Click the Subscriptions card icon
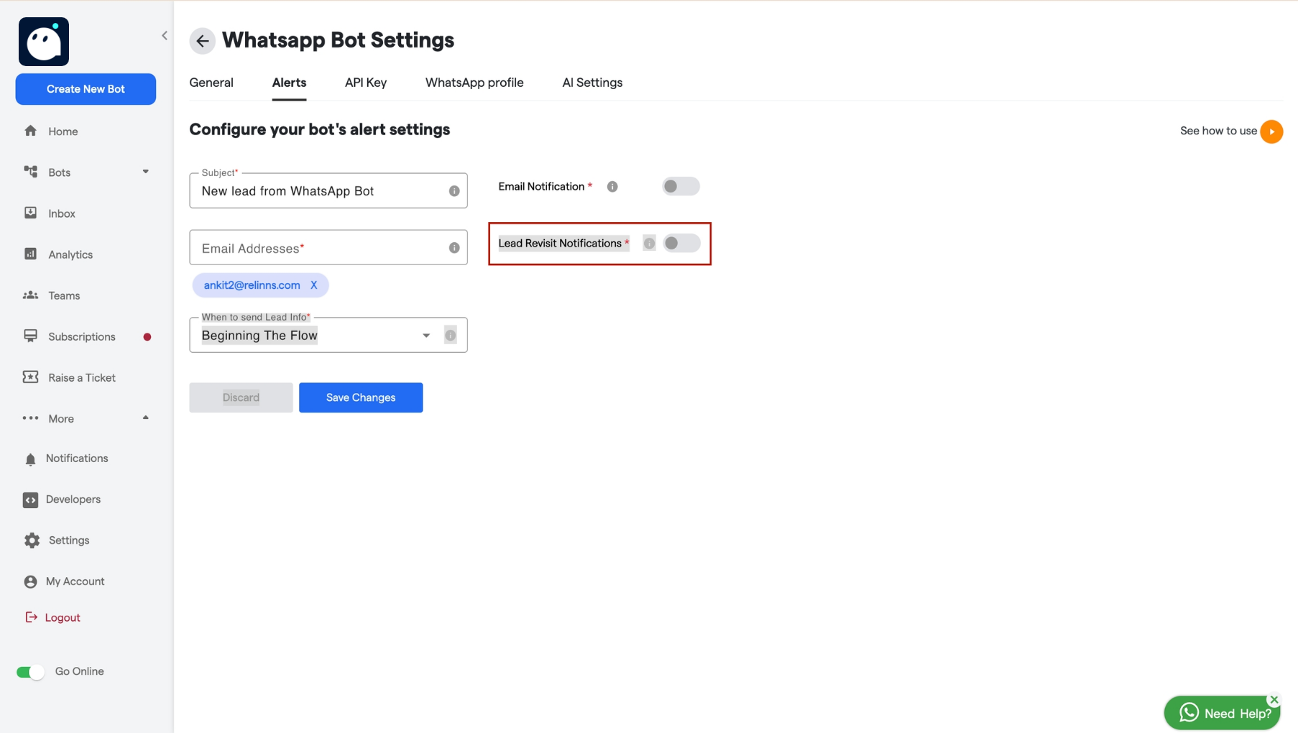Viewport: 1298px width, 733px height. (x=30, y=336)
